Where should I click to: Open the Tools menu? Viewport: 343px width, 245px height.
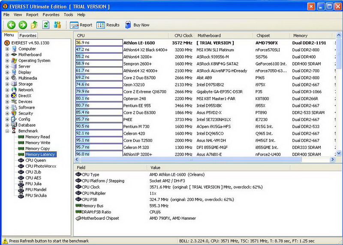pyautogui.click(x=68, y=15)
